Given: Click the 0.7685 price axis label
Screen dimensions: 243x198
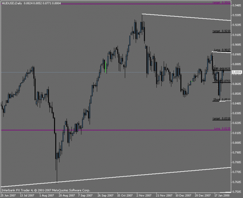Looking at the screenshot, I should (237, 182).
